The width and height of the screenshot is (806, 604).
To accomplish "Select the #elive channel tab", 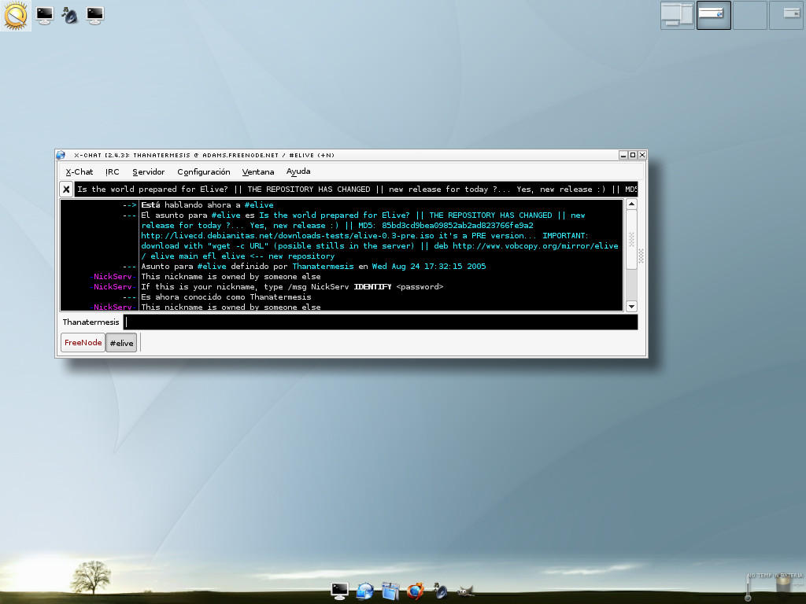I will tap(121, 343).
